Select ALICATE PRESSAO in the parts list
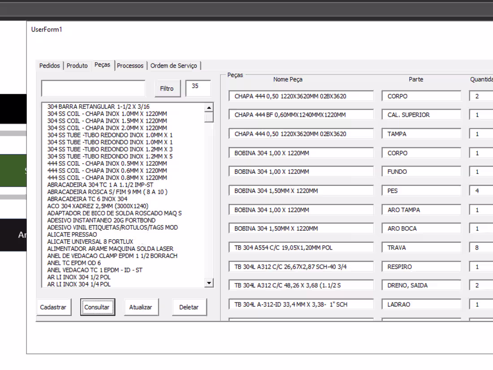Screen dimensions: 493x370 71,234
